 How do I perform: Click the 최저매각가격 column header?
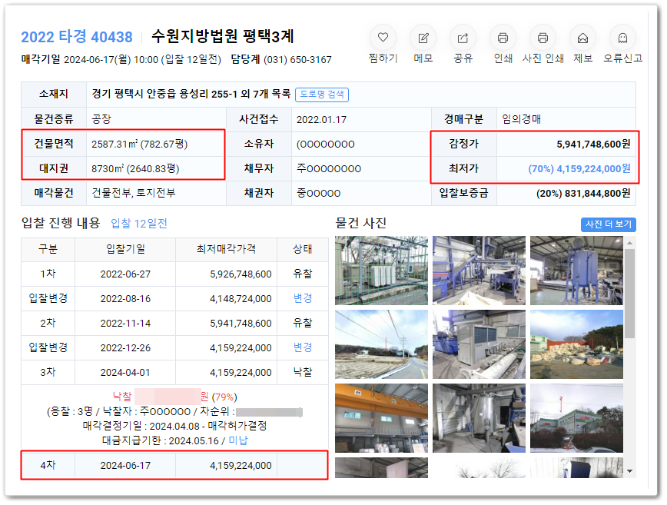pos(226,249)
